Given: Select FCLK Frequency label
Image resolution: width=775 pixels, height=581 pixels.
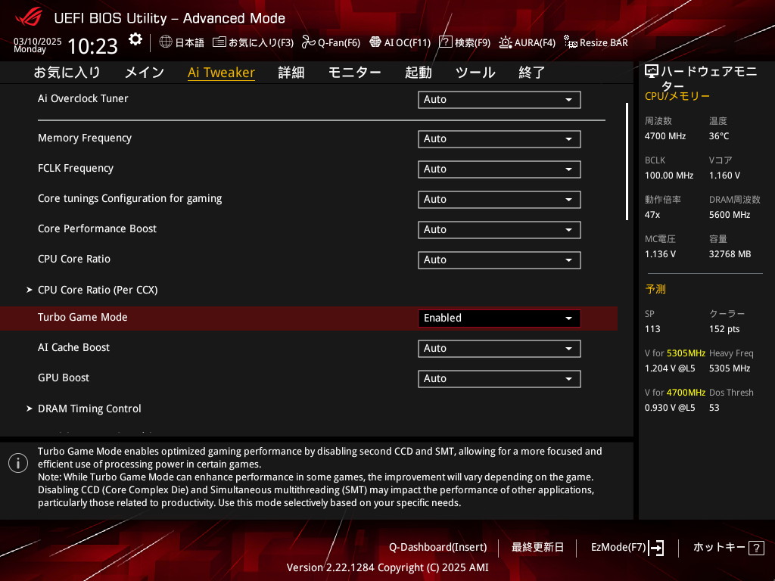Looking at the screenshot, I should click(x=76, y=168).
